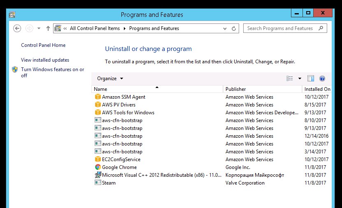The width and height of the screenshot is (342, 208).
Task: Click the search magnifier icon
Action: click(x=321, y=28)
